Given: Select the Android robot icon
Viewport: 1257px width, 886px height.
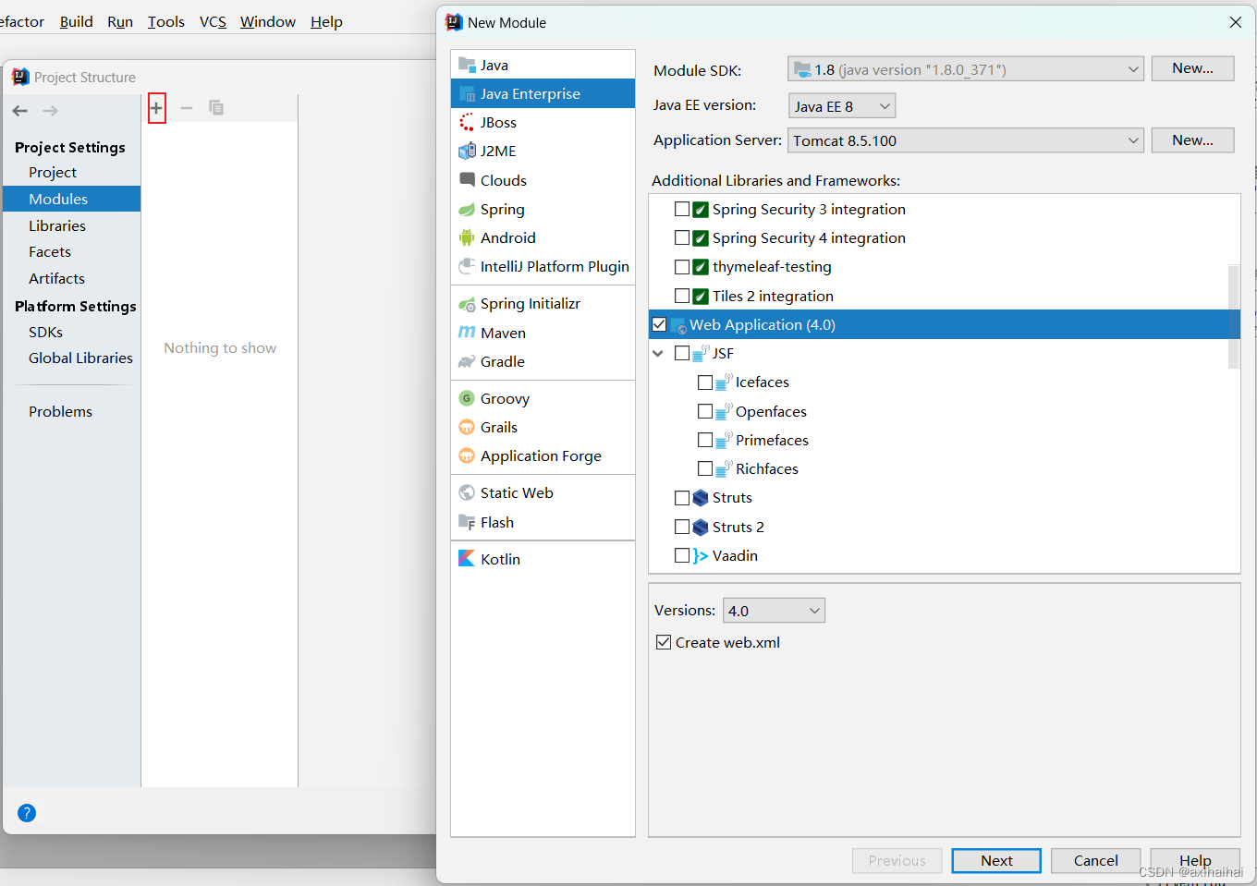Looking at the screenshot, I should point(467,237).
